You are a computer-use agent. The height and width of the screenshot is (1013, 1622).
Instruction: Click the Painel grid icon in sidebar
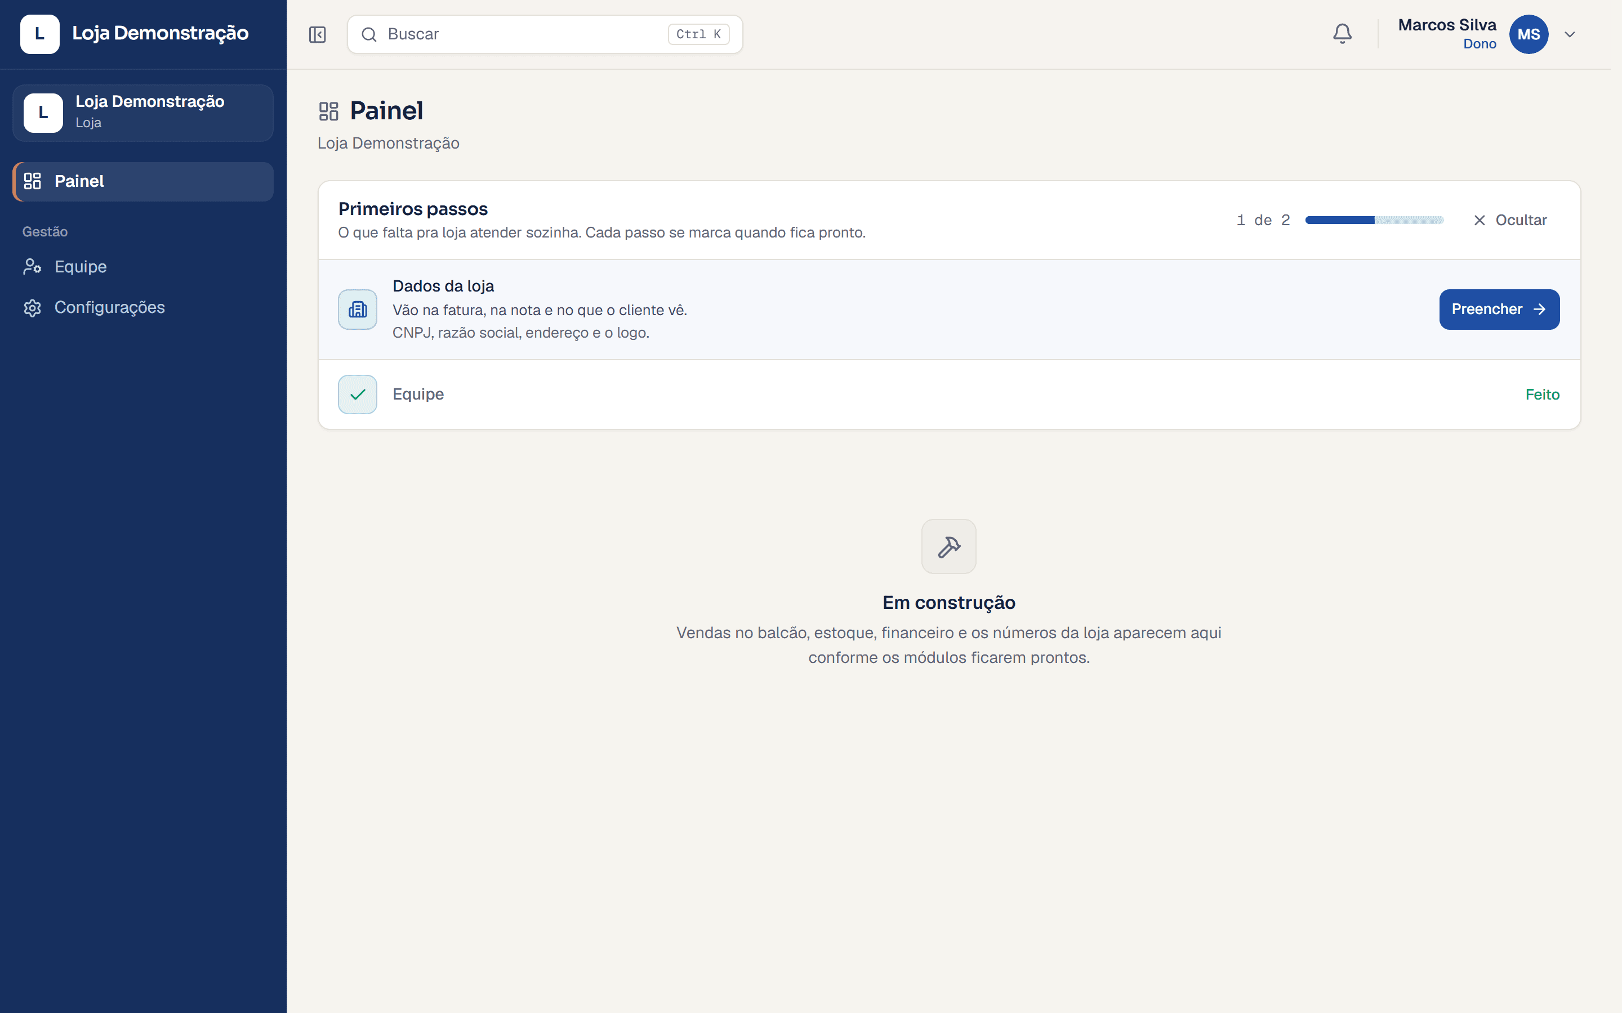tap(32, 182)
